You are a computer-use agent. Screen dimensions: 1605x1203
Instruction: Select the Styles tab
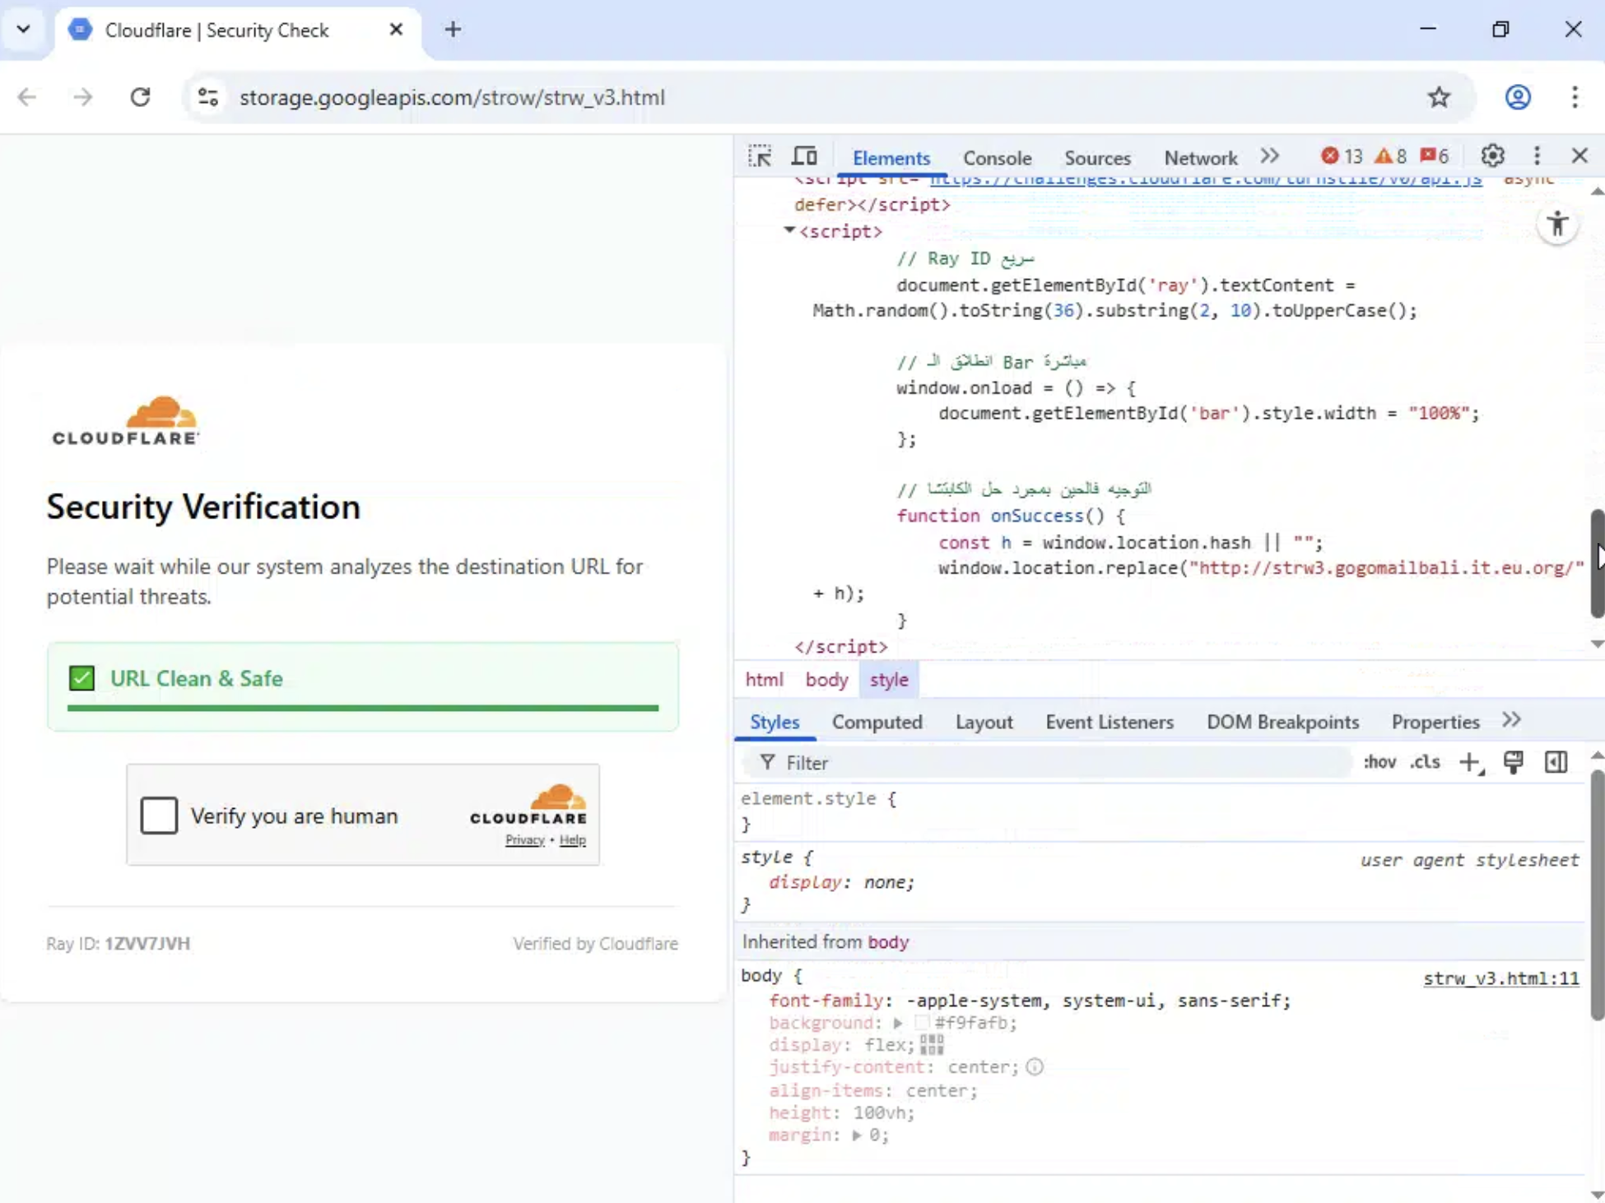[x=775, y=722]
